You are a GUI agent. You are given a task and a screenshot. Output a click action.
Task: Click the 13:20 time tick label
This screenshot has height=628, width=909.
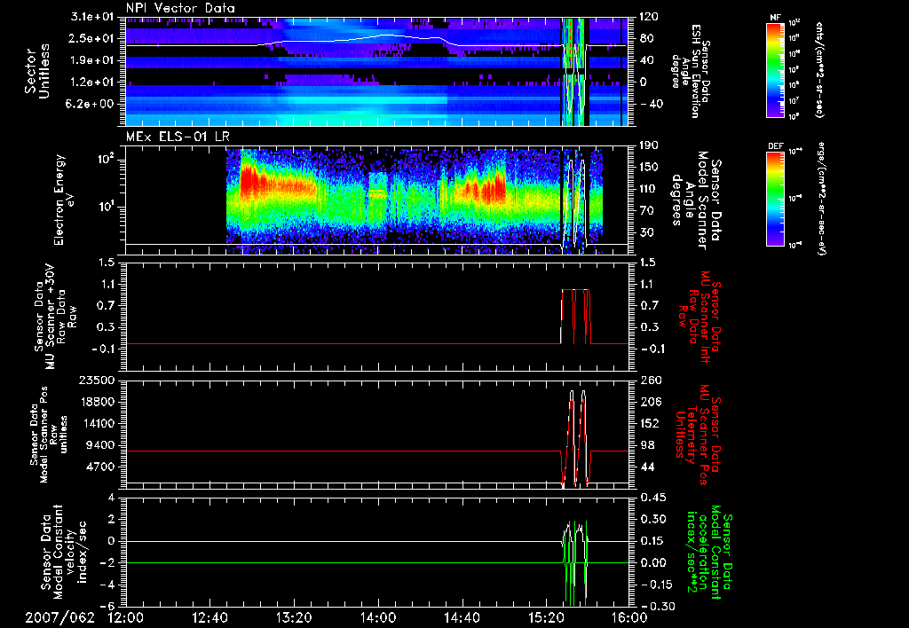tap(294, 617)
